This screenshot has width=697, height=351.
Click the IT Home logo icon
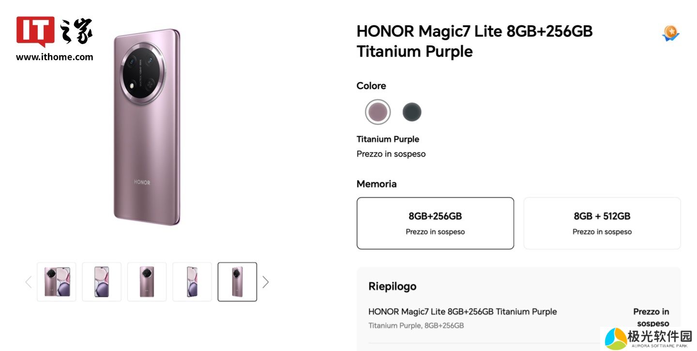coord(54,32)
